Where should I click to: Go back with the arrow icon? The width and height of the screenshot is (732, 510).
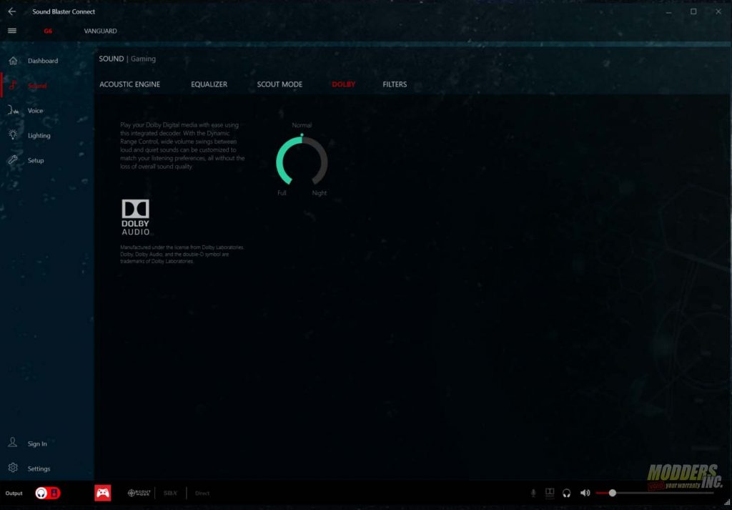point(12,11)
